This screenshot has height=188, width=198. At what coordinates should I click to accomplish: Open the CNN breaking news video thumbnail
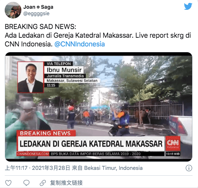(x=99, y=107)
